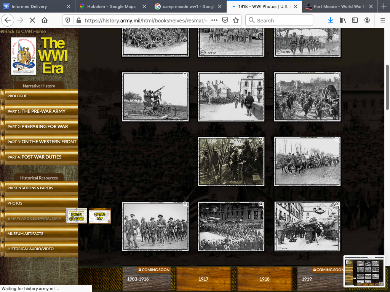The image size is (390, 292).
Task: Open the 1917 photos year link
Action: [203, 279]
